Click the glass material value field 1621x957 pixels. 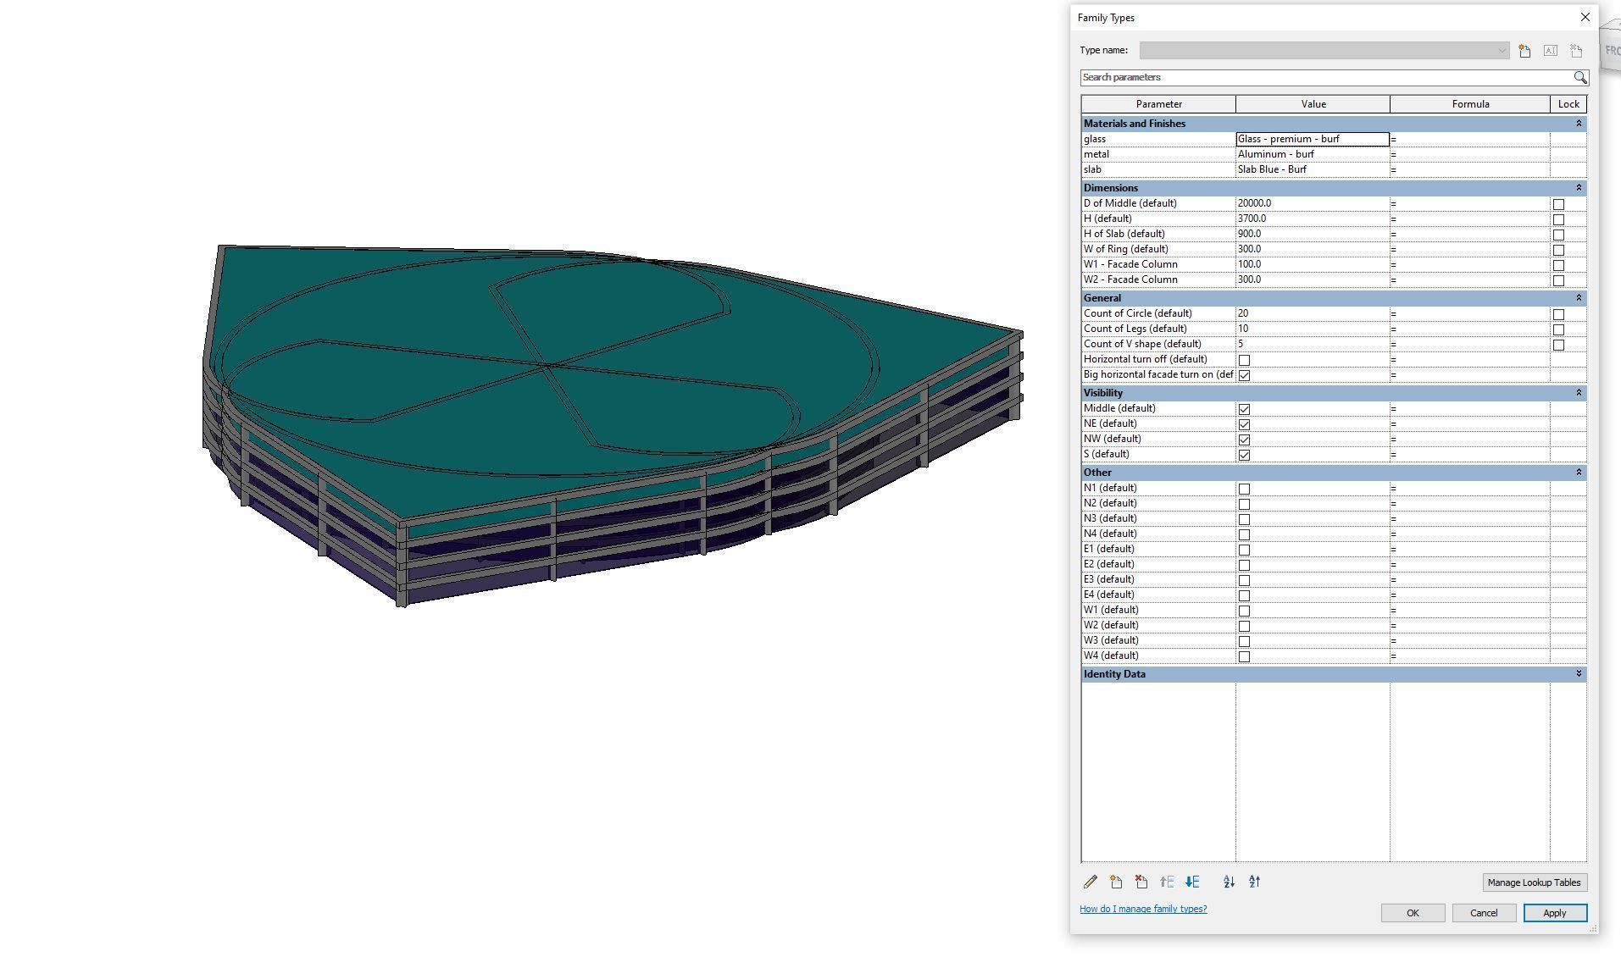1313,139
